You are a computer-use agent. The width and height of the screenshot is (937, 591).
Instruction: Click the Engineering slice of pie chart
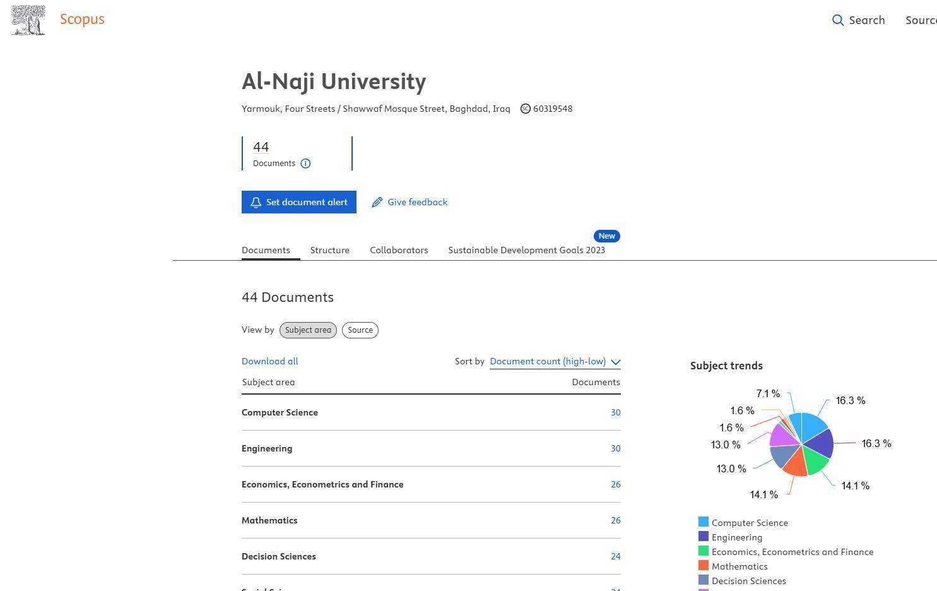pyautogui.click(x=820, y=443)
